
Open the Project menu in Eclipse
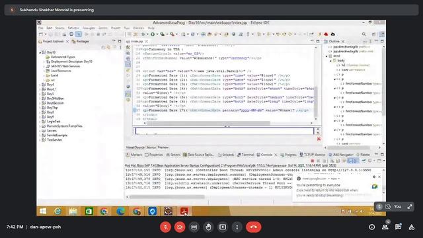pos(116,28)
